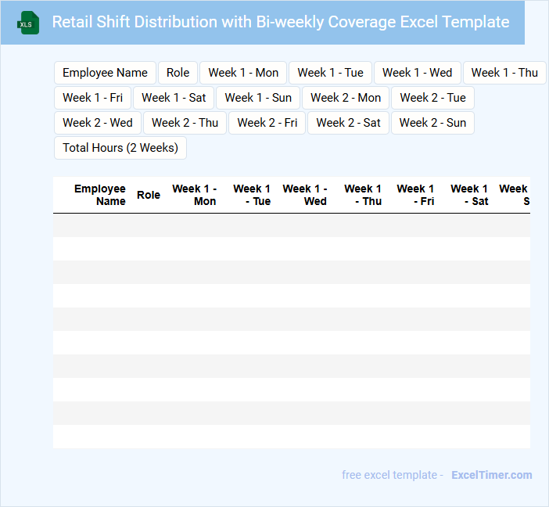Screen dimensions: 549x507
Task: Select the Week 2 - Mon tag
Action: click(x=346, y=98)
